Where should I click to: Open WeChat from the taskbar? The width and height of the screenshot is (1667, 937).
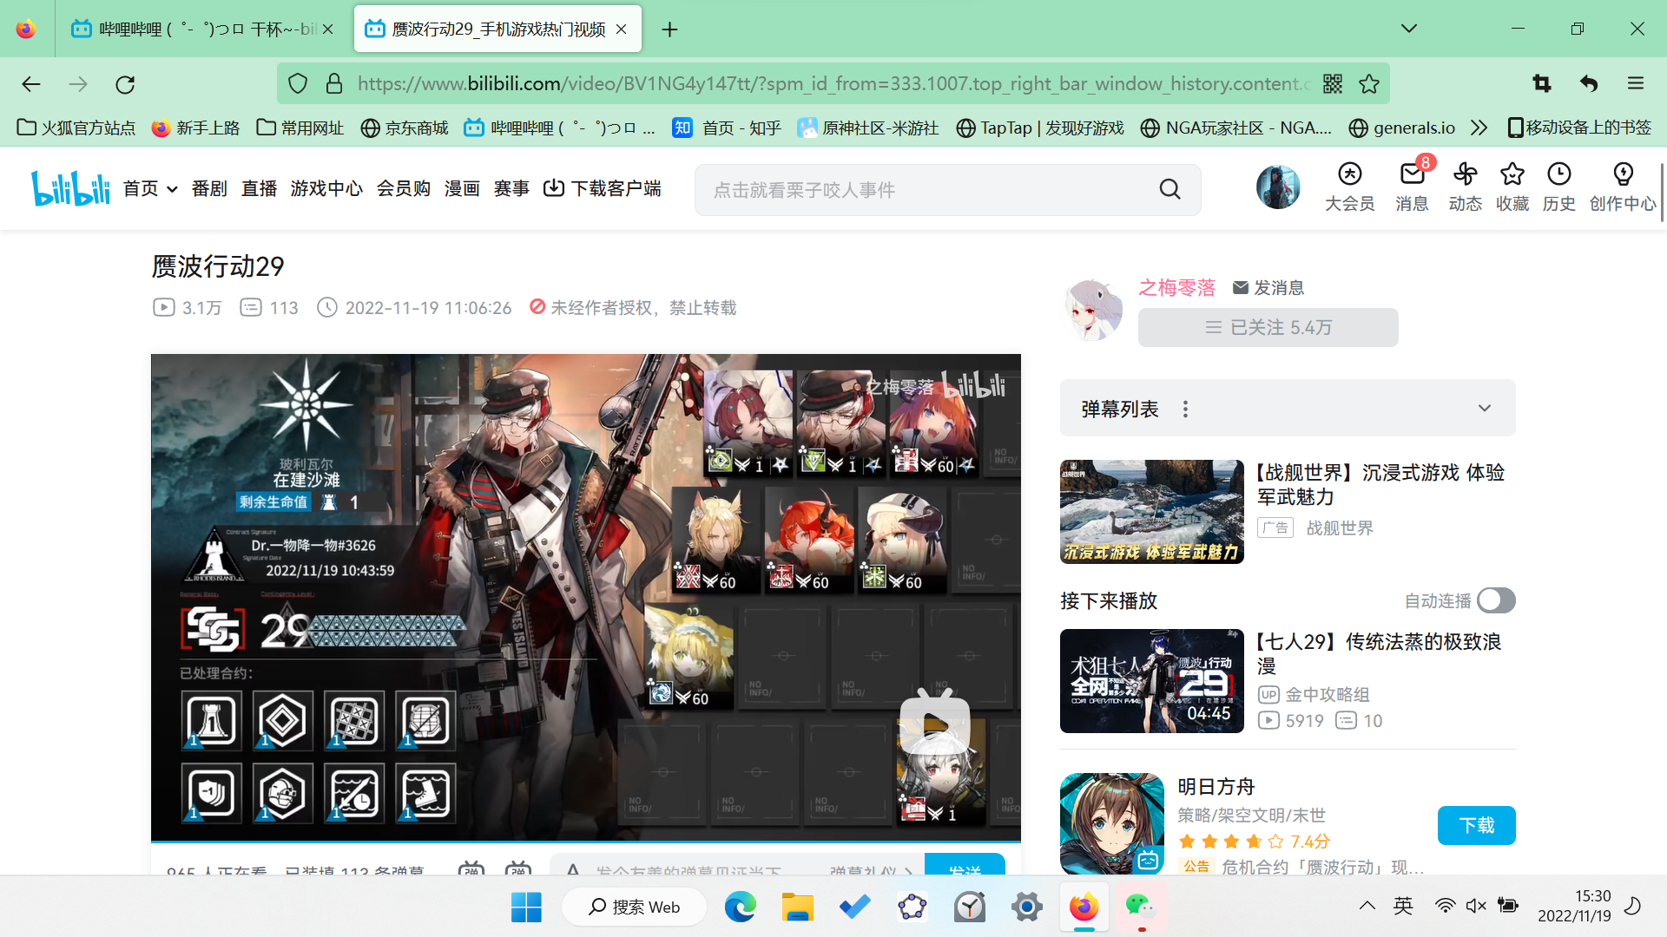(x=1140, y=907)
